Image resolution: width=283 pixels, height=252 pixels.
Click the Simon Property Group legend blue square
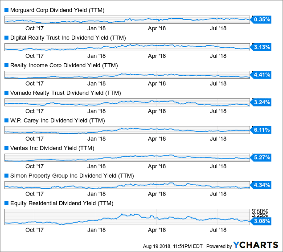point(7,175)
